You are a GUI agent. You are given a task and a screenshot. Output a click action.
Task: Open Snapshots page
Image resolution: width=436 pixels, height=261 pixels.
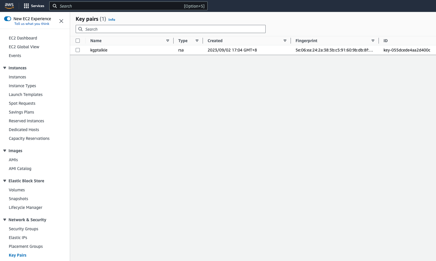[18, 199]
